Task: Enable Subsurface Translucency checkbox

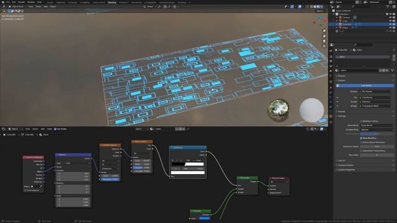Action: (361, 151)
